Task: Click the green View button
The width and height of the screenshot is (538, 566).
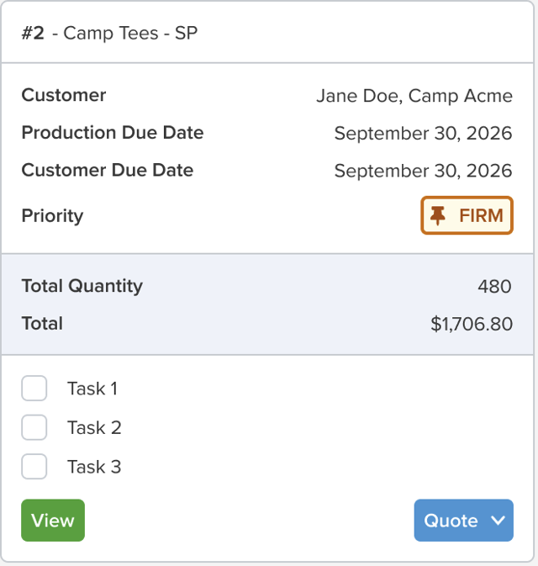Action: pos(53,520)
